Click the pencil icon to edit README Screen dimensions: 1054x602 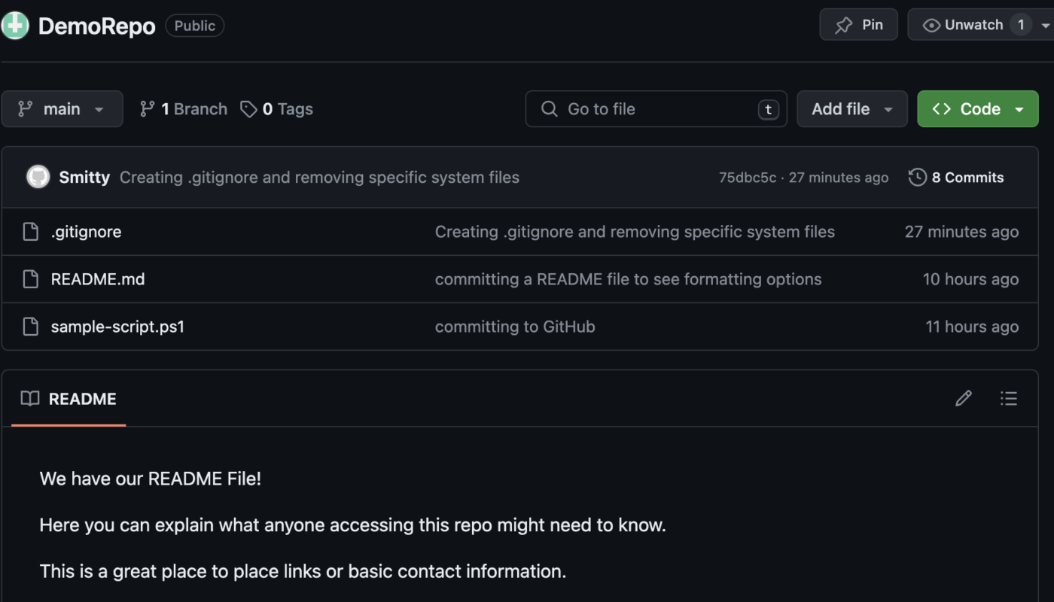tap(963, 398)
